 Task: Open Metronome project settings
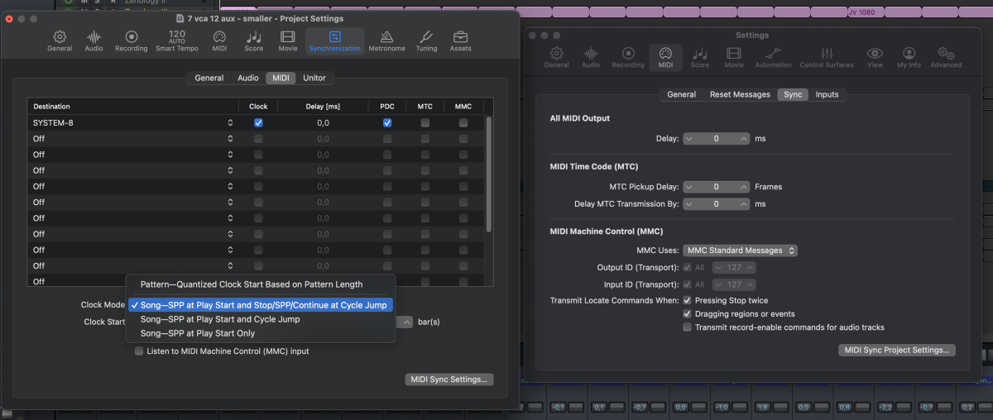tap(386, 41)
